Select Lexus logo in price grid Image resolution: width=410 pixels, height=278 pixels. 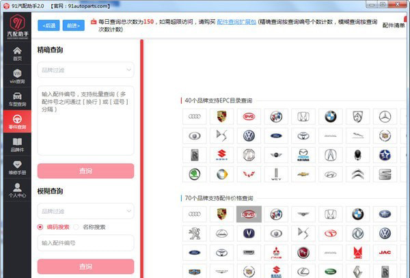303,271
